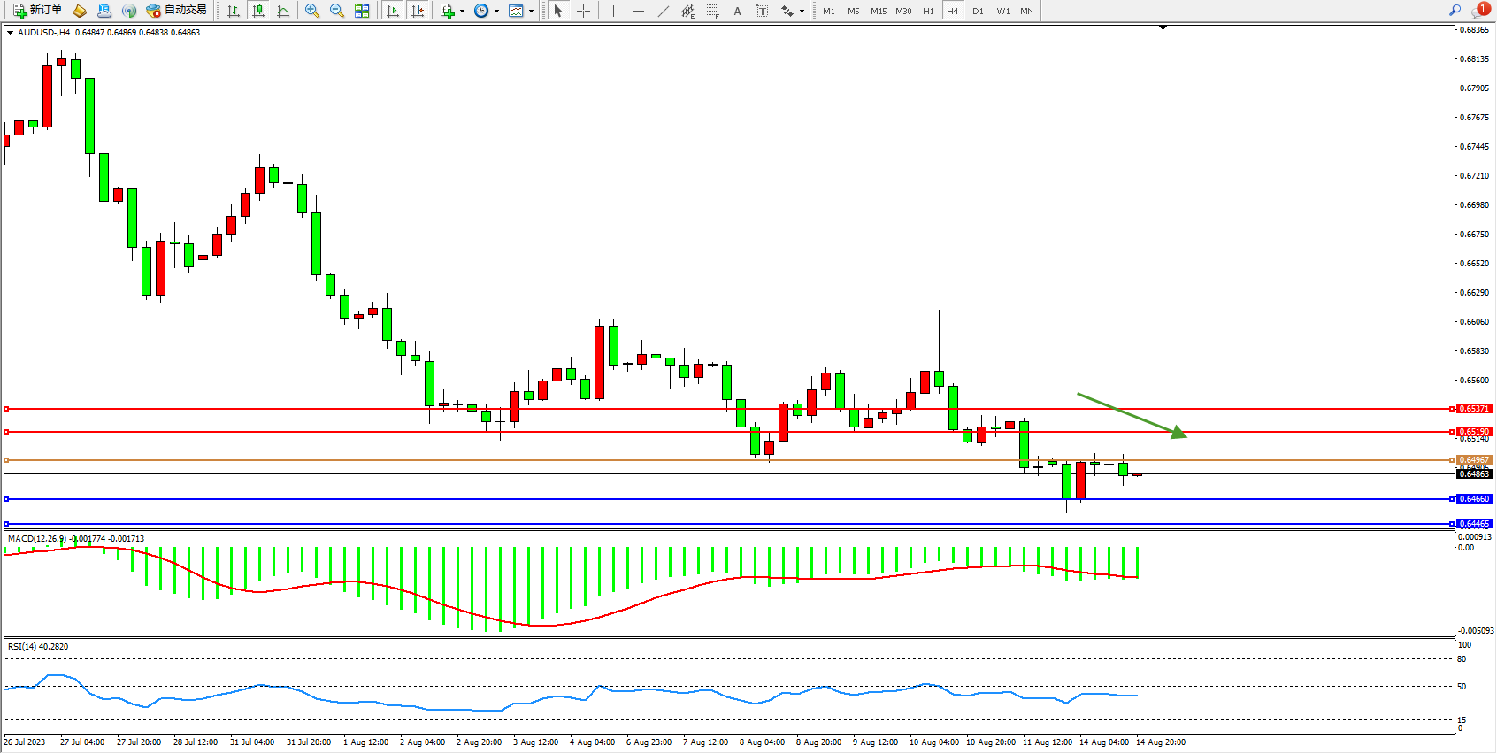
Task: Switch chart to line chart style
Action: coord(283,11)
